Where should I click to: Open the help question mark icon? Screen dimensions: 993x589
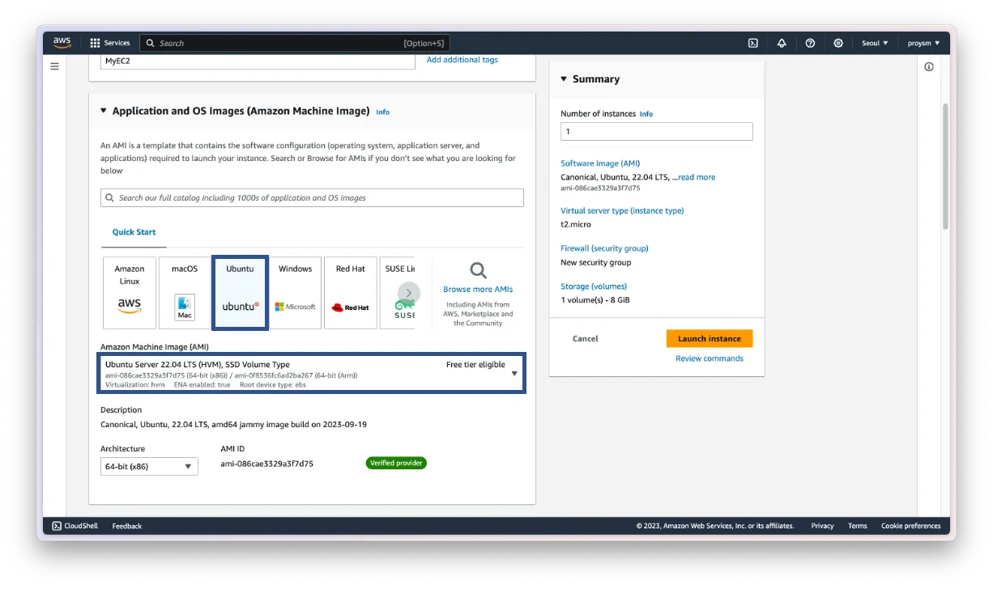pyautogui.click(x=810, y=43)
